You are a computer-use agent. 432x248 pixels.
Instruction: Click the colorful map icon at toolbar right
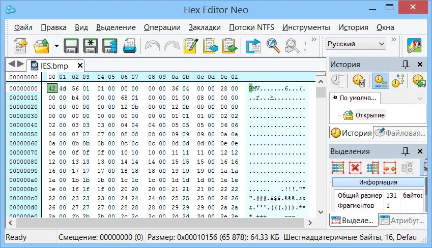414,46
